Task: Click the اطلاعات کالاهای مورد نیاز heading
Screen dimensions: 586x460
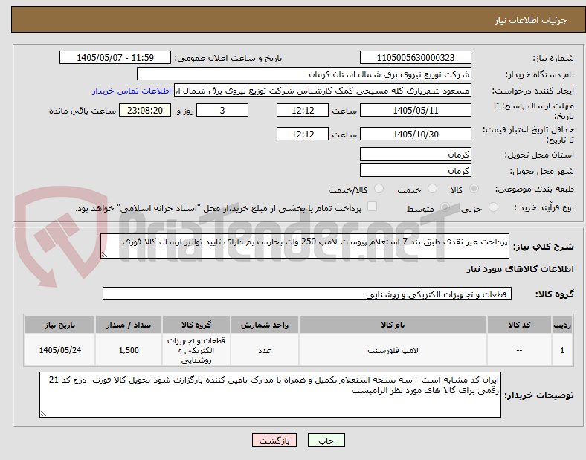Action: (x=520, y=269)
